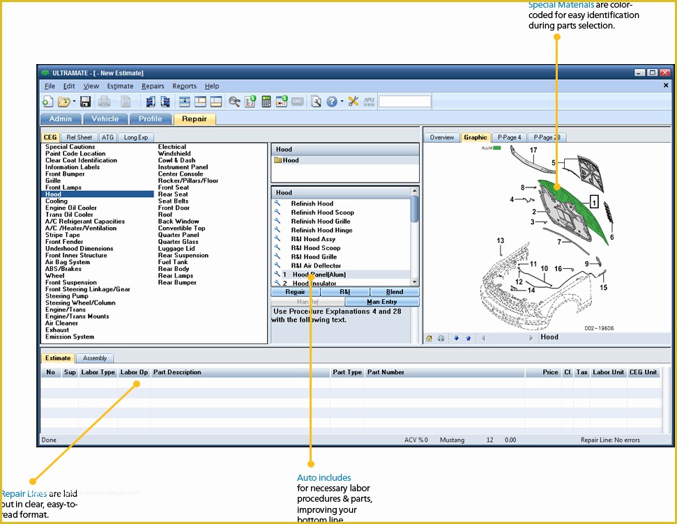This screenshot has height=524, width=677.
Task: Click the blue up arrow below the graphic
Action: click(x=469, y=338)
